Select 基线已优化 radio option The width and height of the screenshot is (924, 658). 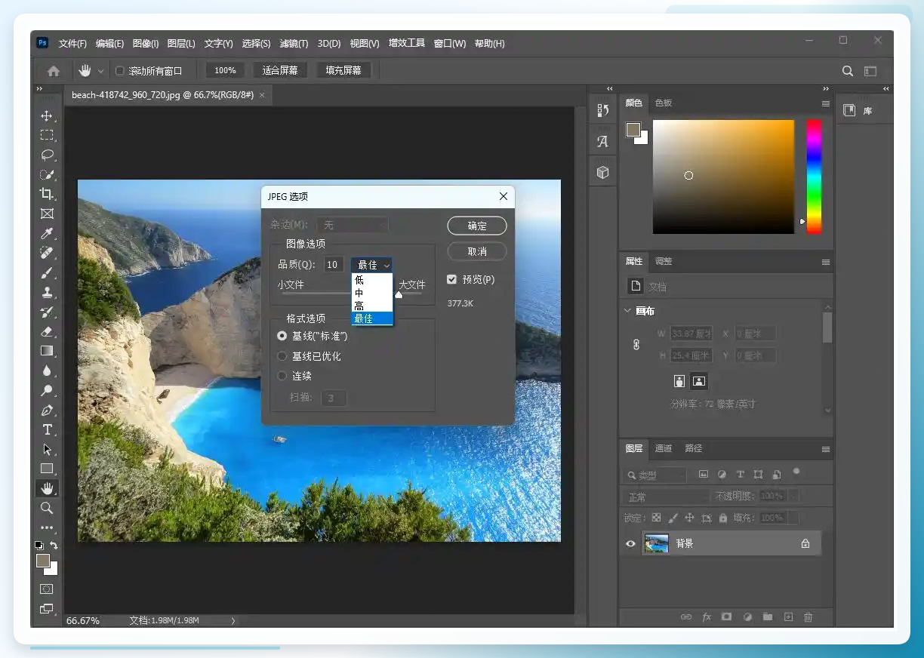pos(282,355)
